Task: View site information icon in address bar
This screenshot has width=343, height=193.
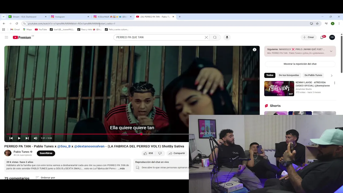Action: click(24, 24)
